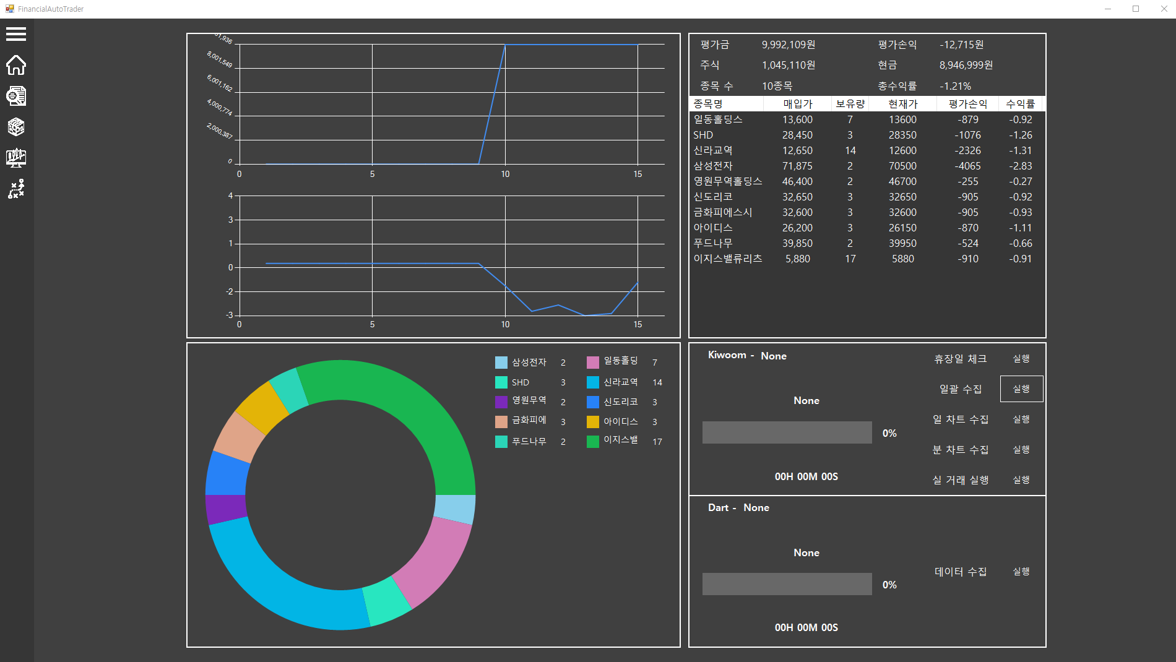
Task: Sort table by 수익률 column header
Action: (1019, 104)
